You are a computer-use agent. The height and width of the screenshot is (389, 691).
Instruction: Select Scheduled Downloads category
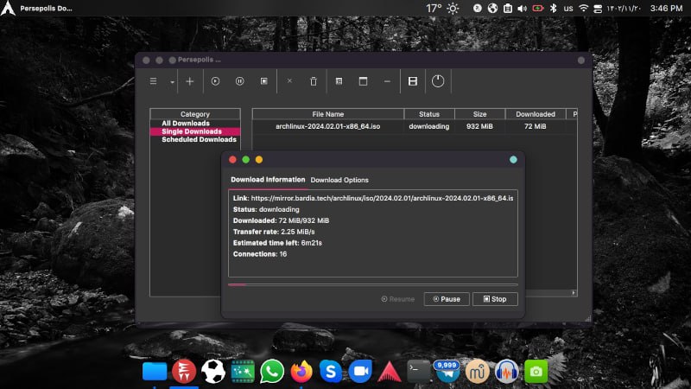tap(199, 139)
